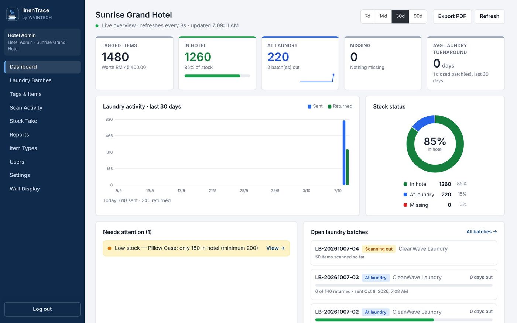Click the At laundry legend dot
This screenshot has height=323, width=517.
pyautogui.click(x=405, y=195)
